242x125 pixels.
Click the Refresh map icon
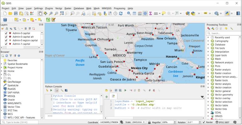[x=121, y=14]
